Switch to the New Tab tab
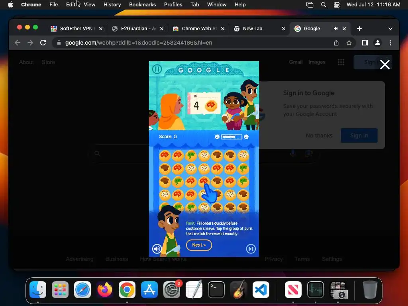 point(260,29)
